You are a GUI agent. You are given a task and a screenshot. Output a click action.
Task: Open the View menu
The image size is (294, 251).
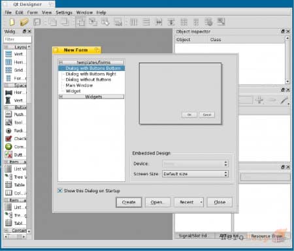[x=46, y=12]
